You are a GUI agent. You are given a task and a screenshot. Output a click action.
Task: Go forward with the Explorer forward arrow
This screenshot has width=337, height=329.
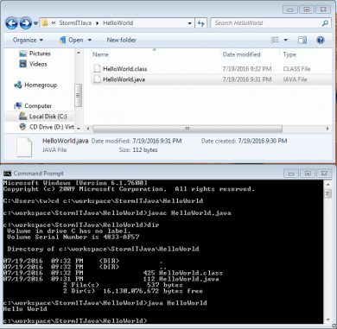click(25, 23)
